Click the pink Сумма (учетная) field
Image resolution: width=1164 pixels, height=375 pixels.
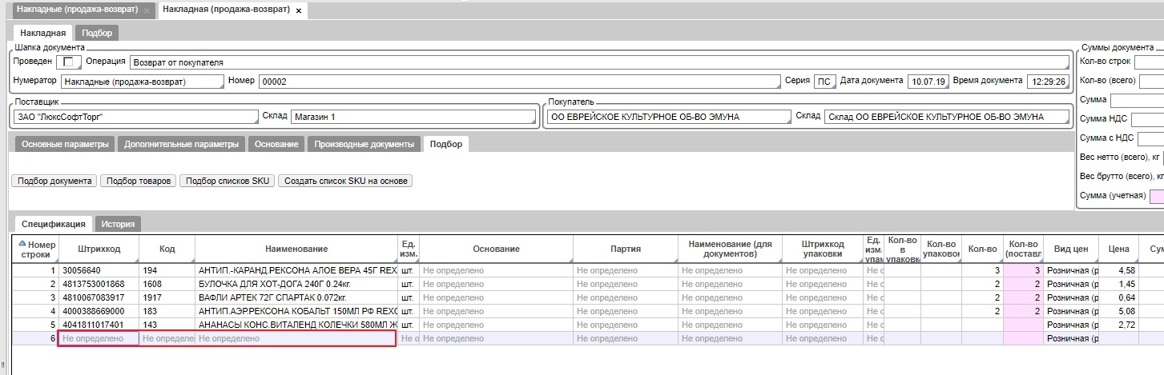(1156, 196)
